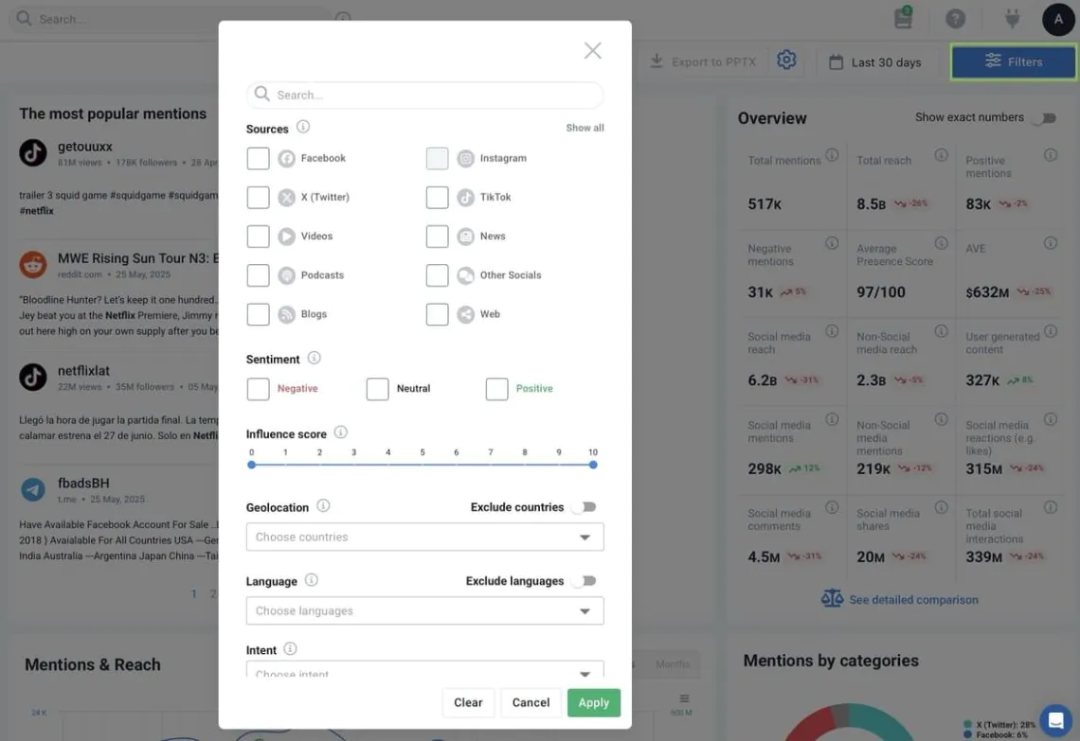Open the Last 30 days date picker

(x=874, y=62)
